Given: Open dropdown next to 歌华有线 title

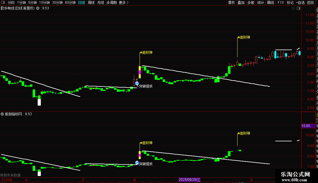Looking at the screenshot, I should pos(38,8).
